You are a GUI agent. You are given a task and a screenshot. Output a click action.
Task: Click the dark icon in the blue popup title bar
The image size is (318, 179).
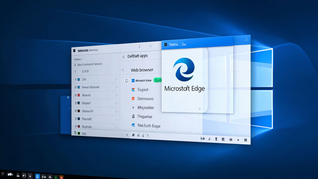[x=165, y=44]
